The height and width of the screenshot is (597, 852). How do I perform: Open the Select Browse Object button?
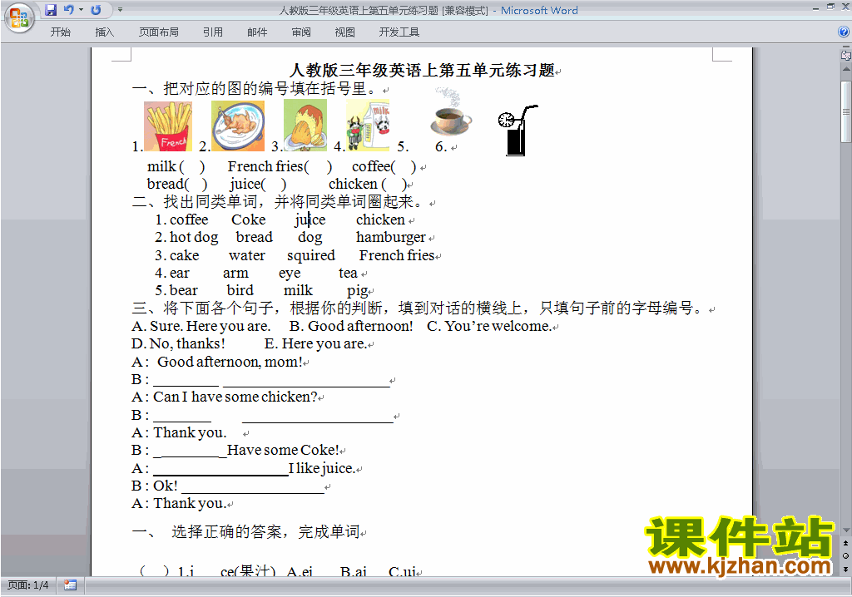[x=845, y=555]
